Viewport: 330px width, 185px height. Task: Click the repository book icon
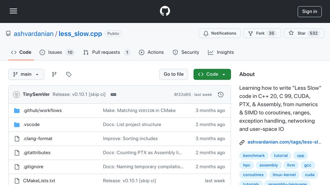click(x=8, y=34)
